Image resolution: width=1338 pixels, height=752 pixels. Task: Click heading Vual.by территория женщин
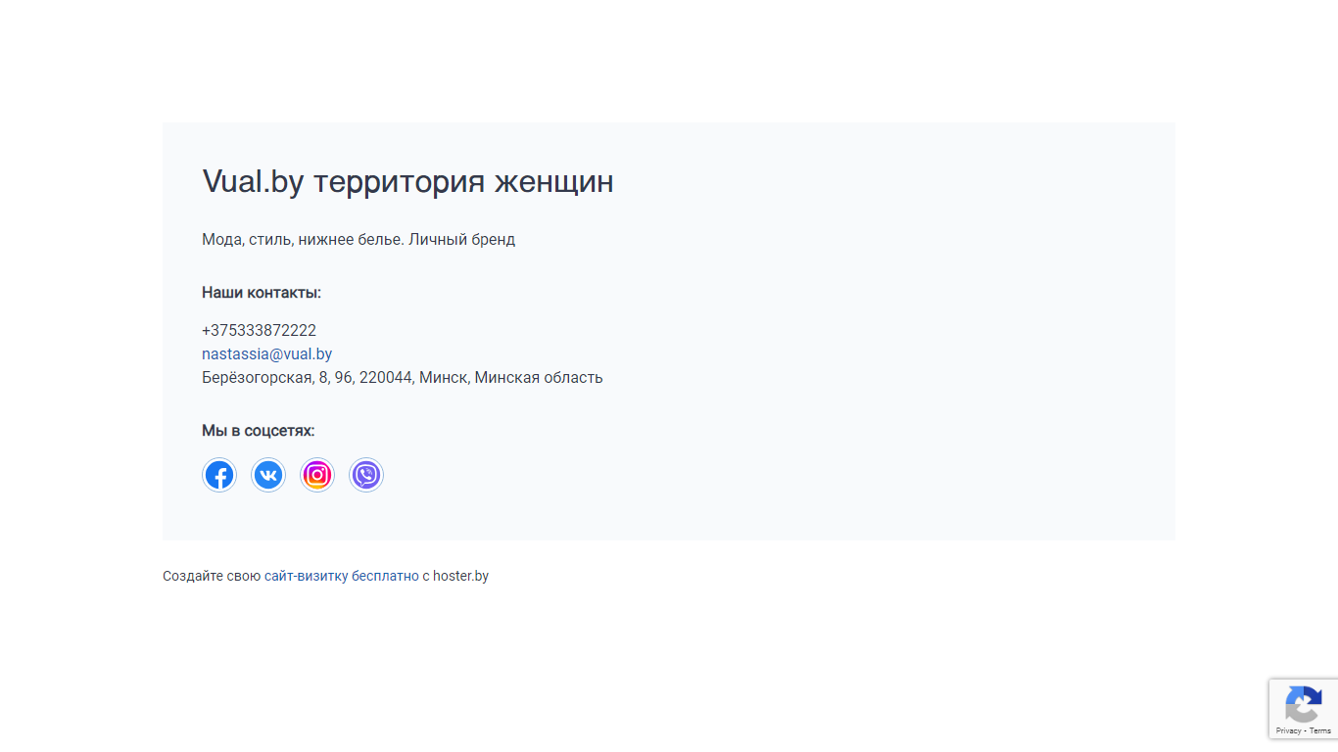407,182
